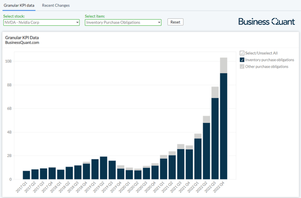This screenshot has height=198, width=301.
Task: Click the BusinessQuant.com chart subtitle
Action: [x=22, y=43]
